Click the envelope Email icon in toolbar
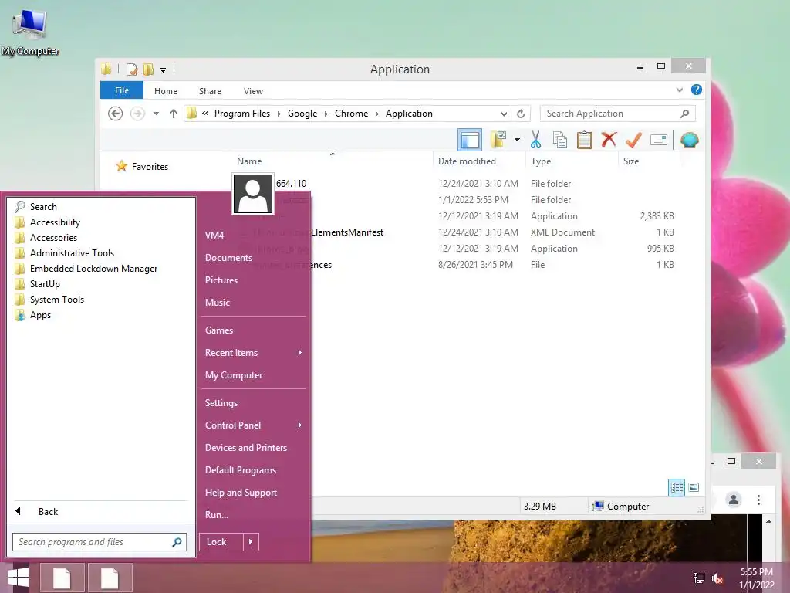Screen dimensions: 790x593 pyautogui.click(x=659, y=140)
